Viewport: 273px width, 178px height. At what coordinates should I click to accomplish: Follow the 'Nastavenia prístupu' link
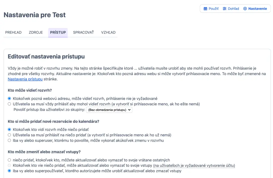pyautogui.click(x=25, y=79)
